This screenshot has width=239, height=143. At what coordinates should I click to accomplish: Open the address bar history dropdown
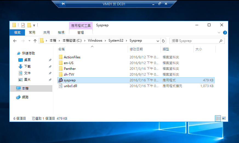pos(158,41)
